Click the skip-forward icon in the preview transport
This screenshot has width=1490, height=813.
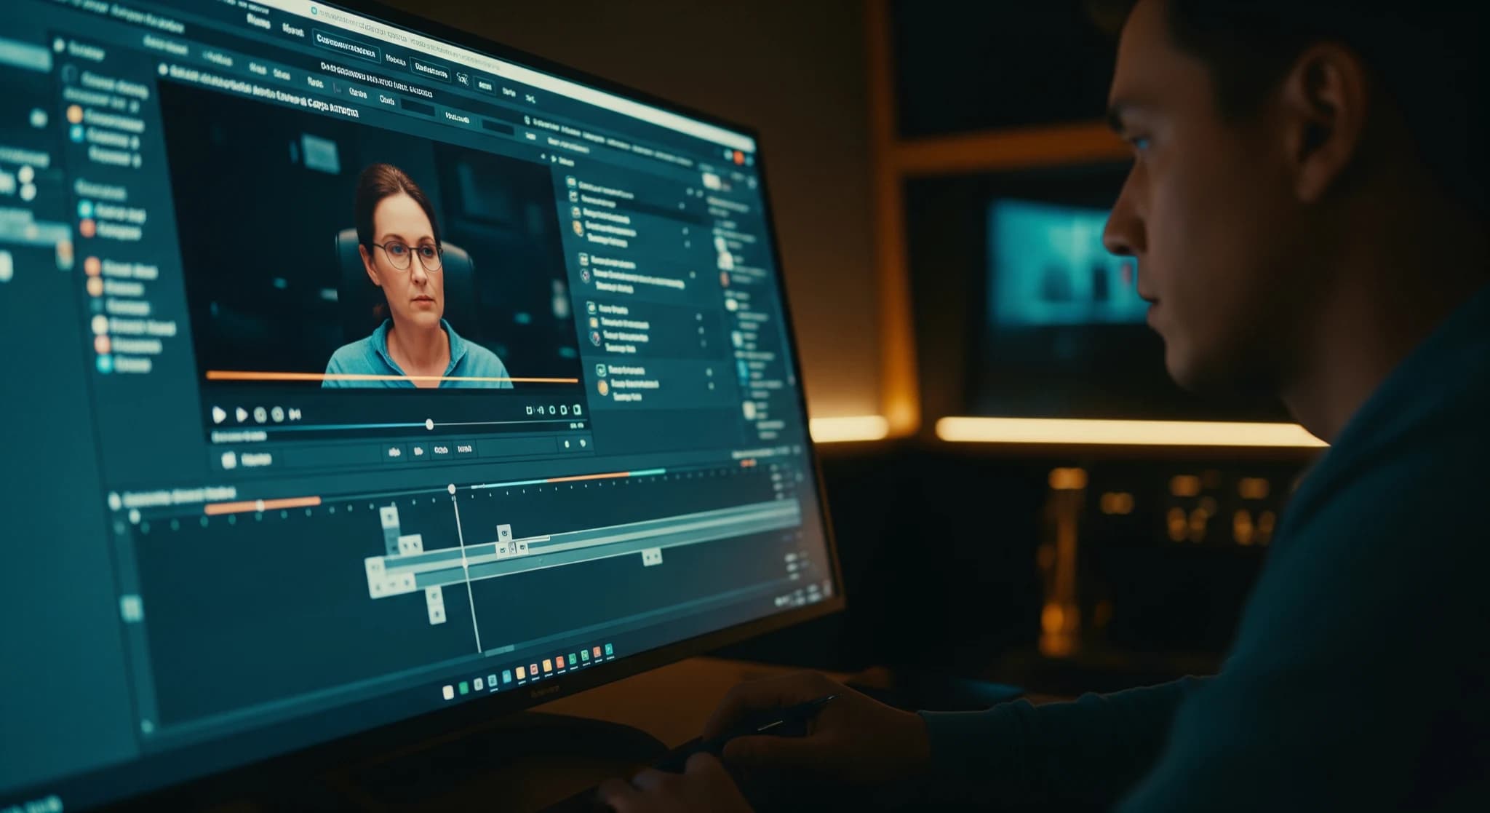coord(295,415)
